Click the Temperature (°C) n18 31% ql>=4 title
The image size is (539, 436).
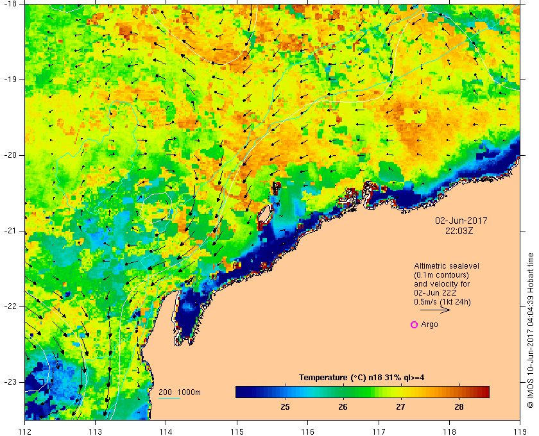362,378
